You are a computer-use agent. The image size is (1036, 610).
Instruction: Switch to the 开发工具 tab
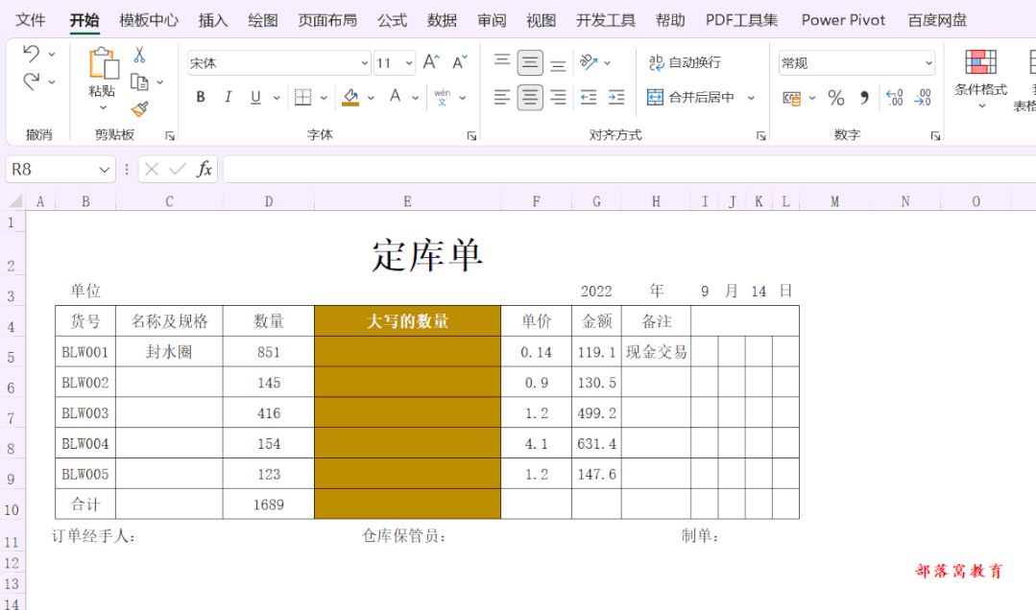coord(605,20)
